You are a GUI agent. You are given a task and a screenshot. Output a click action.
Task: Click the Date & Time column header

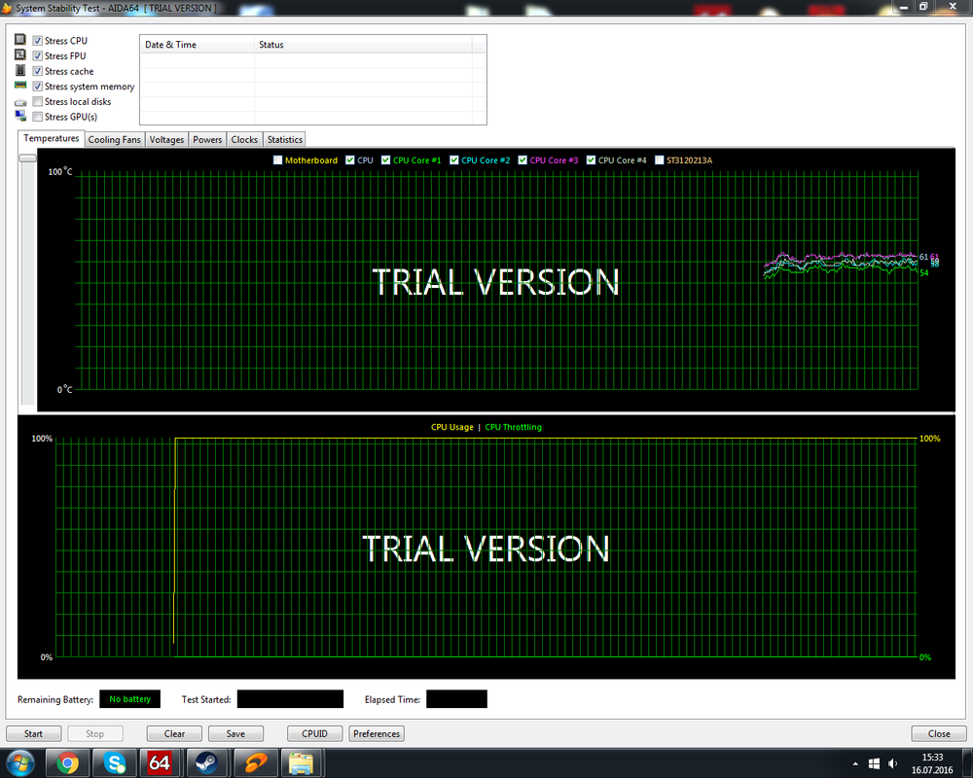pyautogui.click(x=198, y=45)
